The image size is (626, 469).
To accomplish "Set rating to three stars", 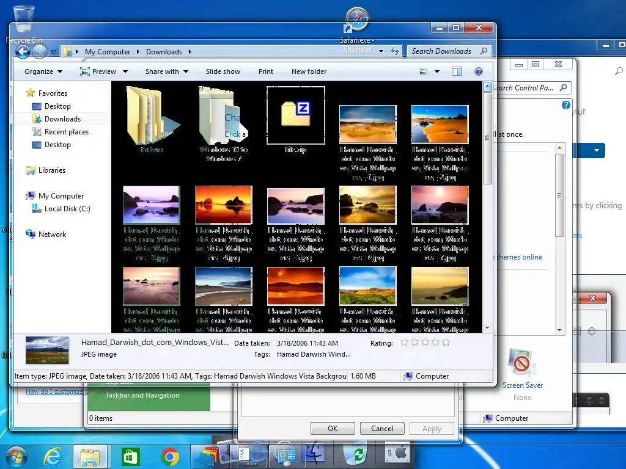I will click(x=425, y=342).
